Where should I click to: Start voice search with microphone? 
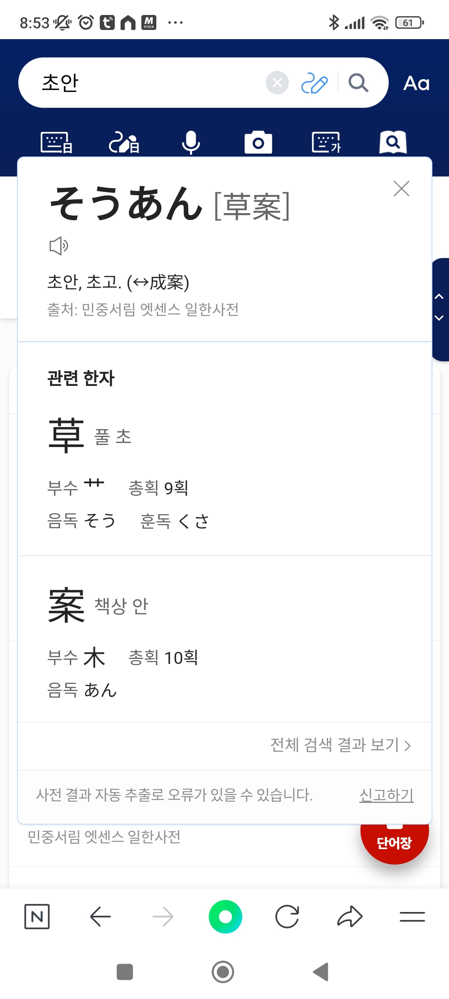coord(191,142)
